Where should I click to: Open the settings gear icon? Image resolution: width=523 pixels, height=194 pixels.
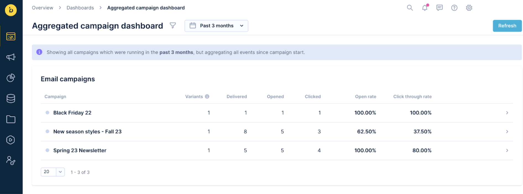click(x=469, y=8)
